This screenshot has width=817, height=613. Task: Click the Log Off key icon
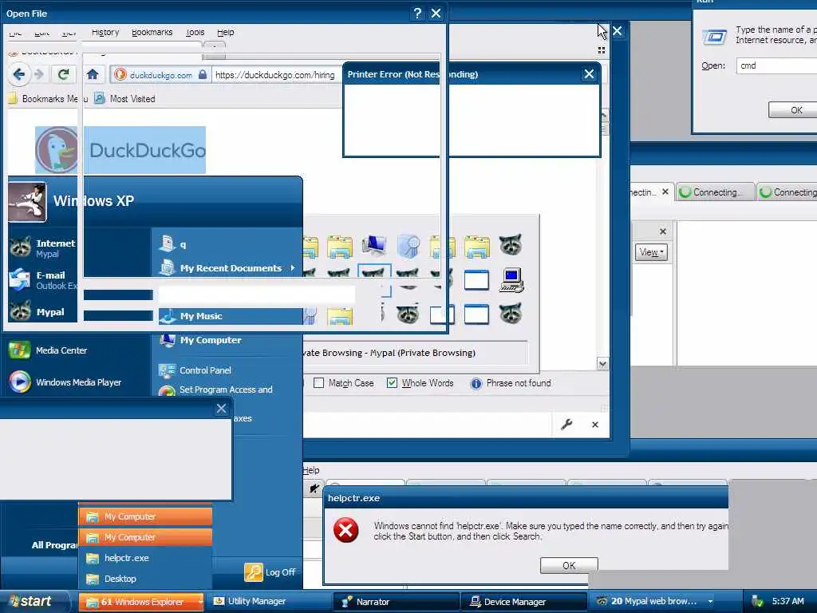[254, 572]
